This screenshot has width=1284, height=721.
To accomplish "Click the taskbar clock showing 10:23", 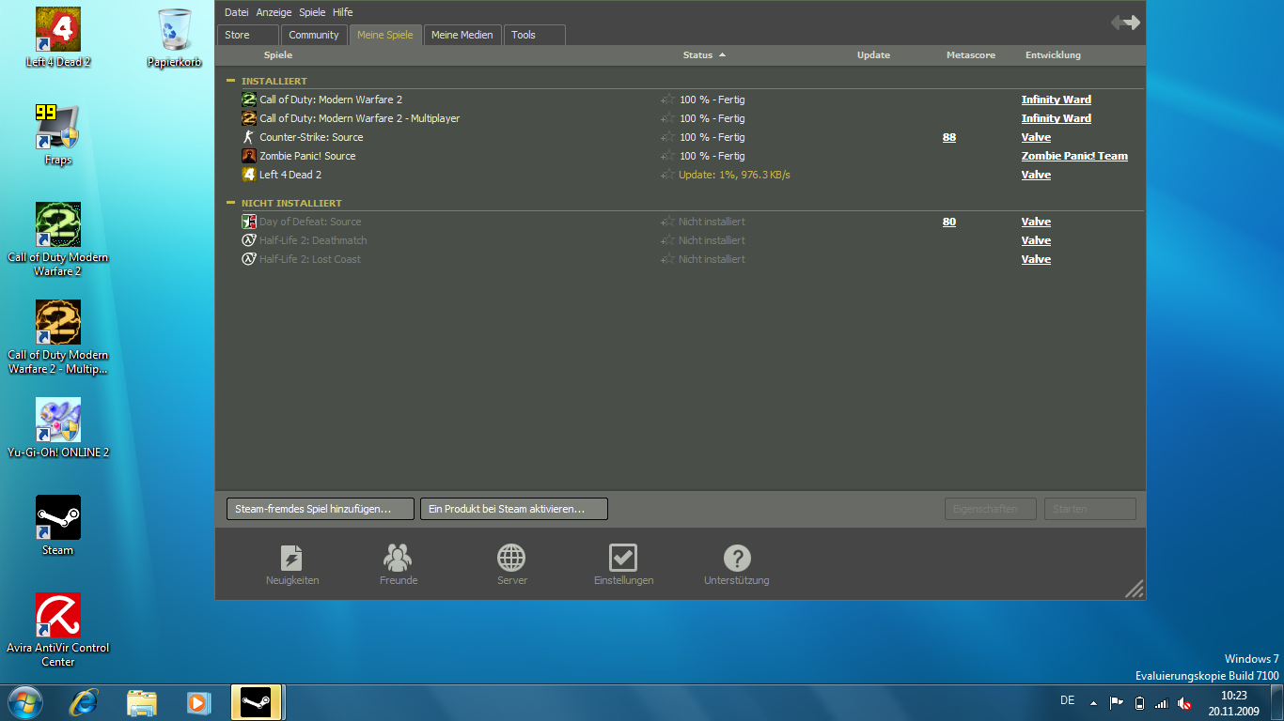I will (x=1234, y=703).
